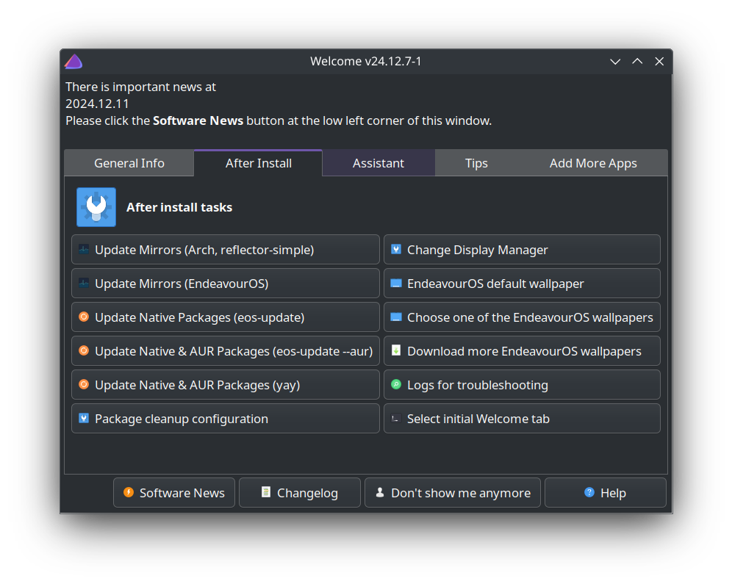Image resolution: width=732 pixels, height=584 pixels.
Task: Click the Changelog document icon
Action: coord(266,493)
